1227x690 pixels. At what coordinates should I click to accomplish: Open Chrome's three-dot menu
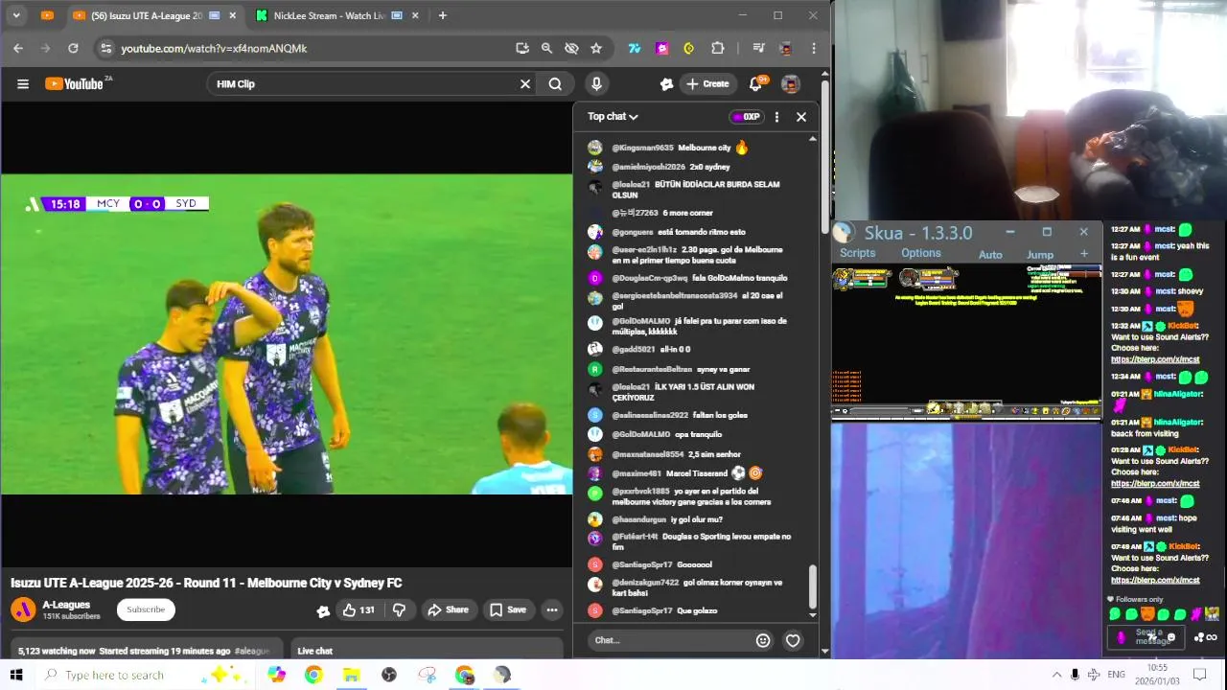pyautogui.click(x=814, y=48)
